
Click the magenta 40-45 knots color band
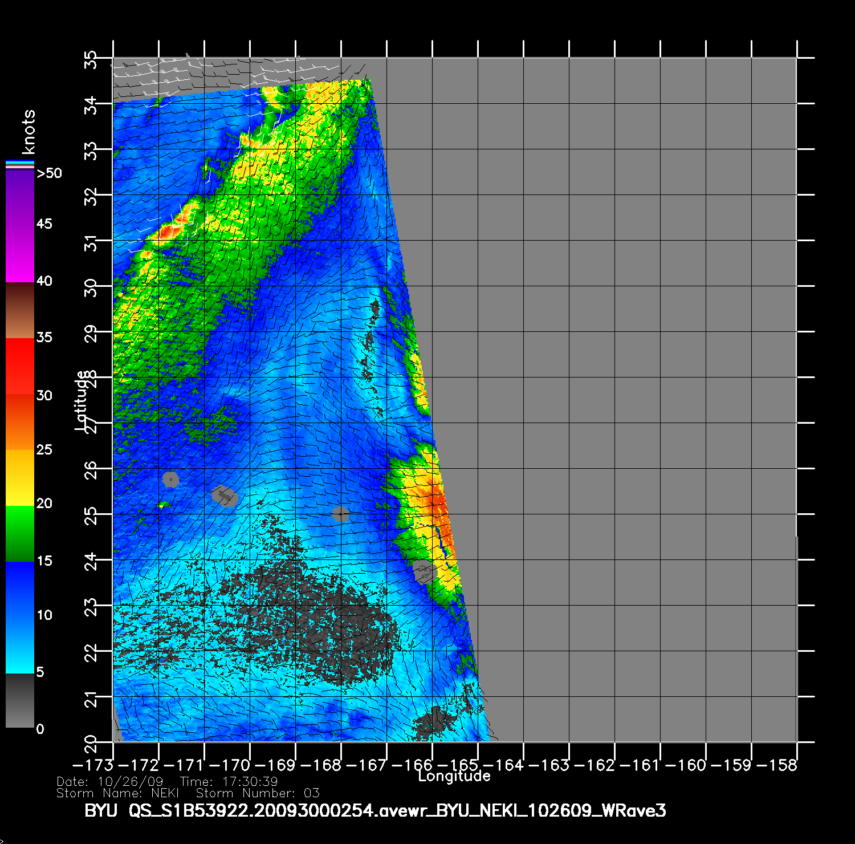pyautogui.click(x=19, y=254)
